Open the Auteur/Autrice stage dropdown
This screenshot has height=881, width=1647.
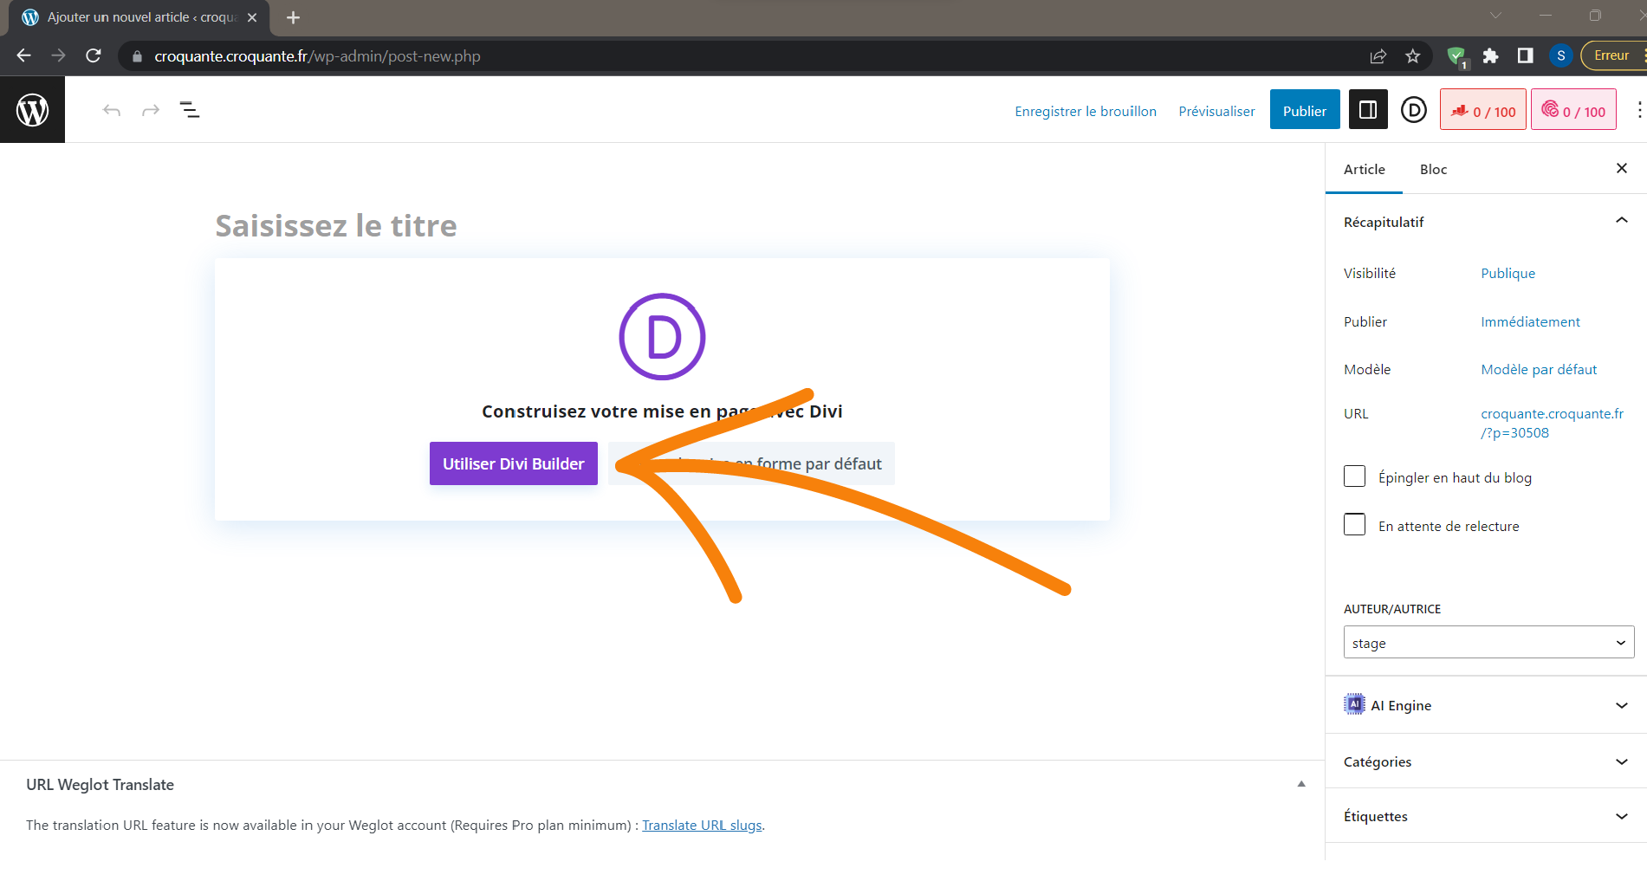tap(1488, 643)
